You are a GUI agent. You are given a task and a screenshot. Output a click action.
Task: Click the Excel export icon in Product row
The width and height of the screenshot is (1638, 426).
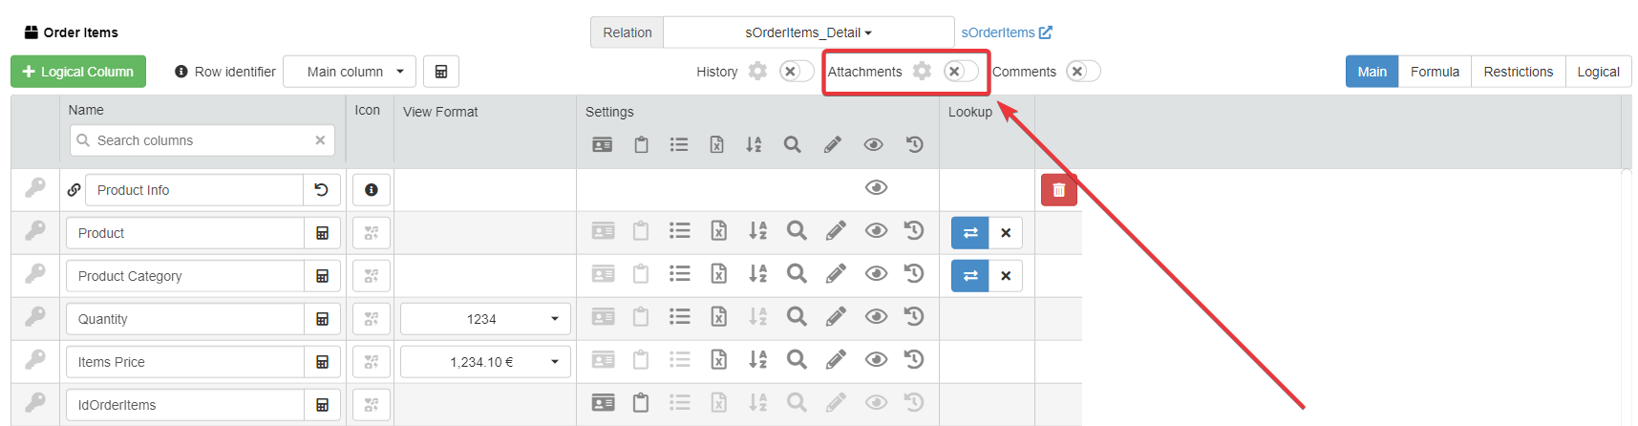click(x=718, y=231)
